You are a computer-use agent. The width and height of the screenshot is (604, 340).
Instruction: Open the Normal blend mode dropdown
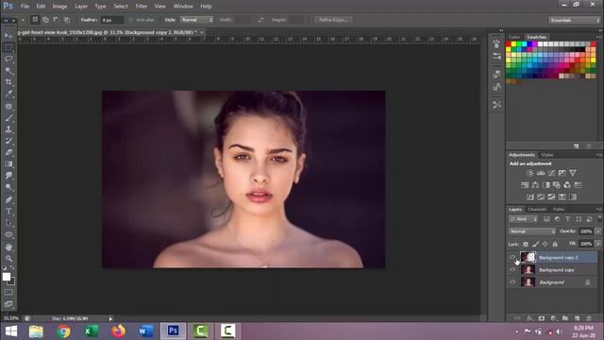[x=532, y=231]
